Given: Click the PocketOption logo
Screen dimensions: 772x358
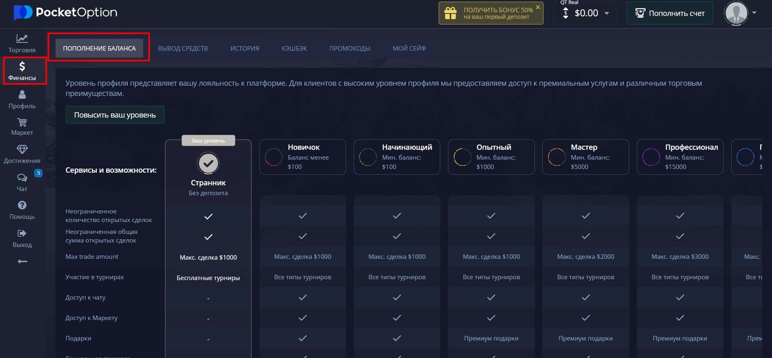Looking at the screenshot, I should (x=66, y=12).
